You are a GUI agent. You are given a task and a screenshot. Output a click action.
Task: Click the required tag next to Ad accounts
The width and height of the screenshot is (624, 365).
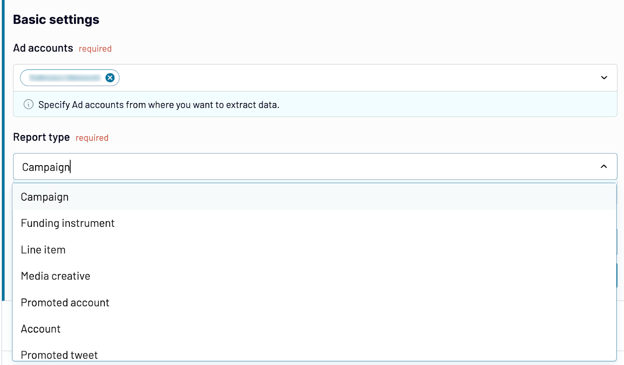[95, 49]
